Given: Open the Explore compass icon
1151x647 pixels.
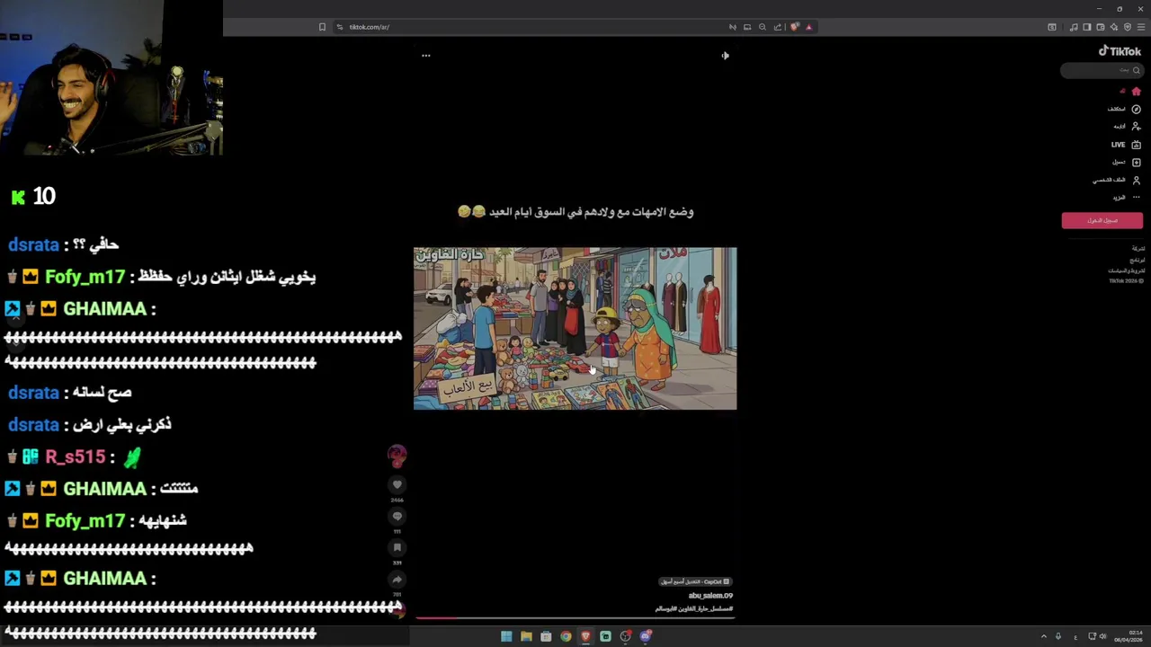Looking at the screenshot, I should click(1136, 109).
